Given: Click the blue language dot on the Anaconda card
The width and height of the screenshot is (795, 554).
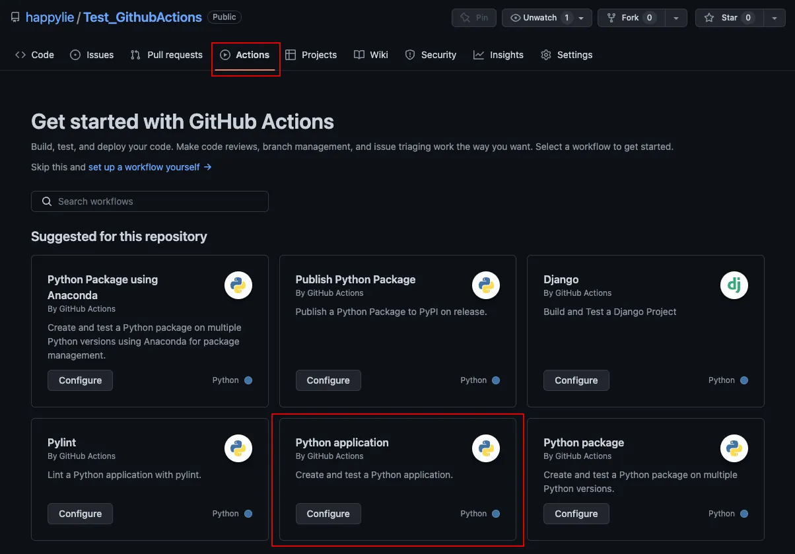Looking at the screenshot, I should 248,380.
